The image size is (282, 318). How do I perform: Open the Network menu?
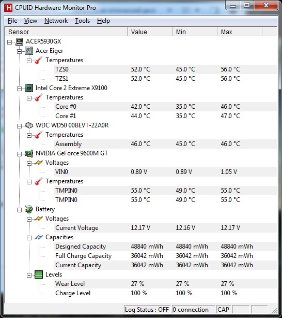tap(56, 21)
